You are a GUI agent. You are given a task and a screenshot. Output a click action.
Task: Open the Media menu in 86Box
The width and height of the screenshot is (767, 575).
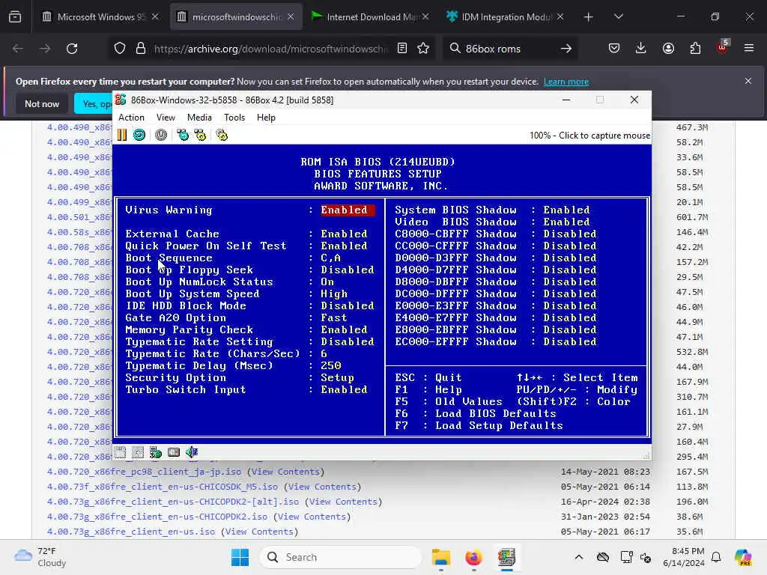click(x=199, y=118)
